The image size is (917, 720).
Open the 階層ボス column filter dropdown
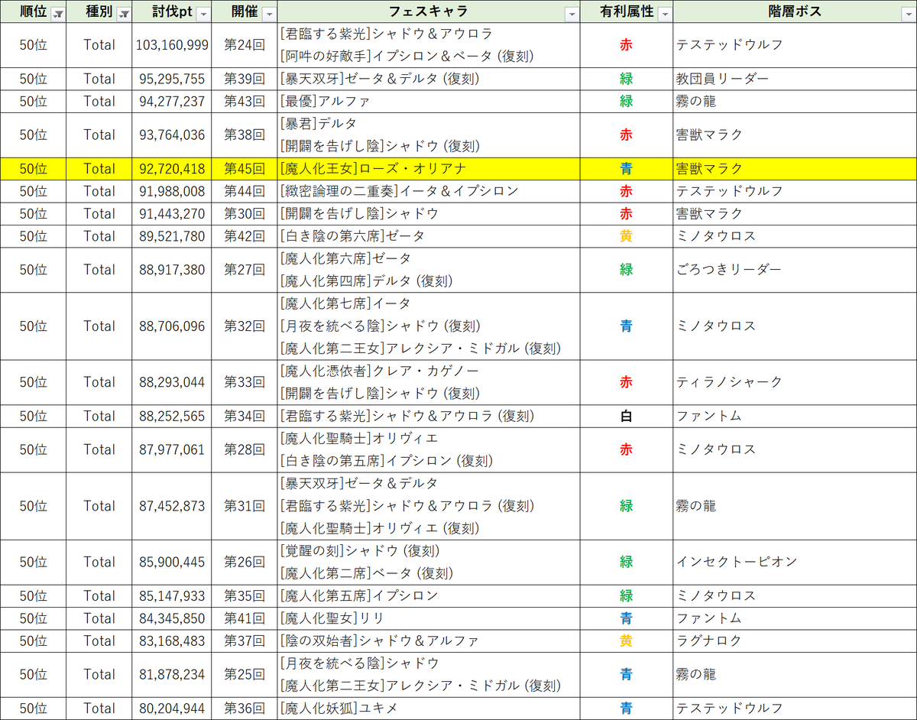coord(908,15)
